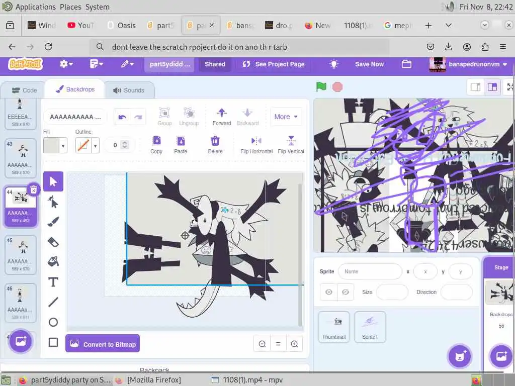Open a new browser tab
Image resolution: width=515 pixels, height=386 pixels.
point(428,25)
